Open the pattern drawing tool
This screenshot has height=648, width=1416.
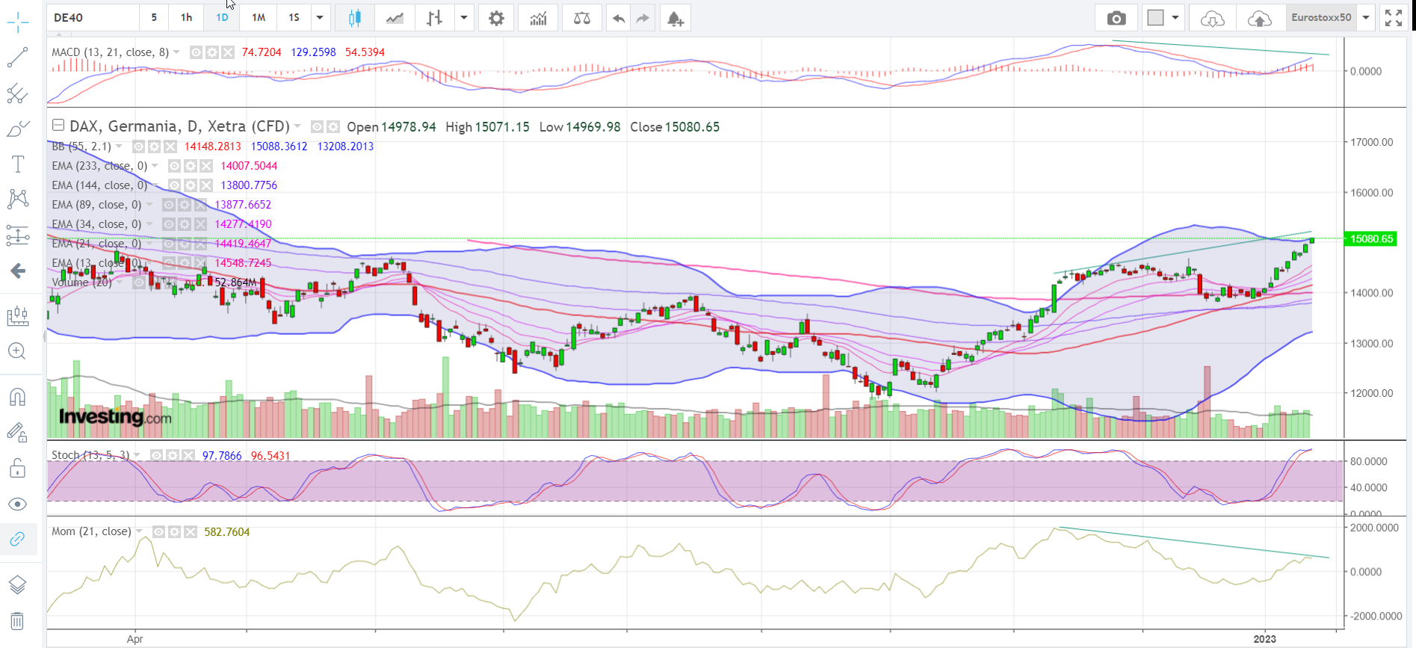(17, 199)
